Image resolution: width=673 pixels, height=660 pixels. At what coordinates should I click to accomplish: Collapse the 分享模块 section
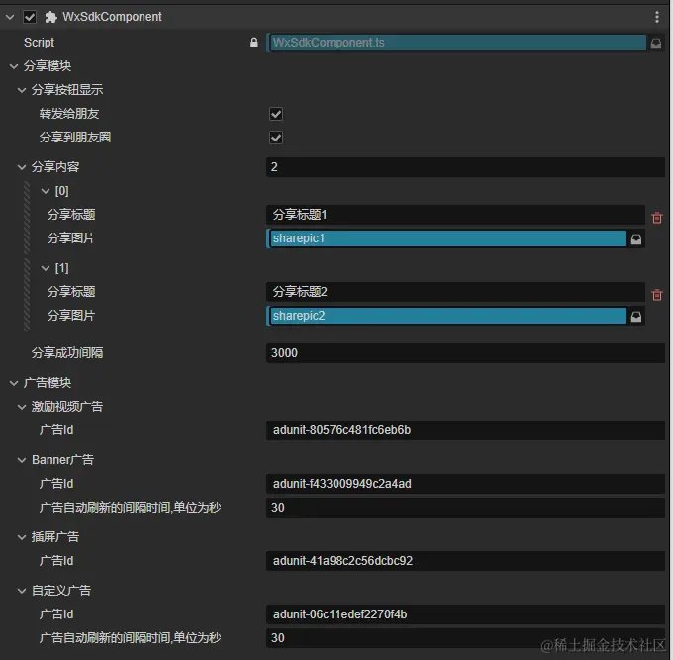[x=14, y=66]
